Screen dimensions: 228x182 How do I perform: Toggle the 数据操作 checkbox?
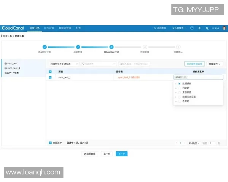pyautogui.click(x=179, y=84)
